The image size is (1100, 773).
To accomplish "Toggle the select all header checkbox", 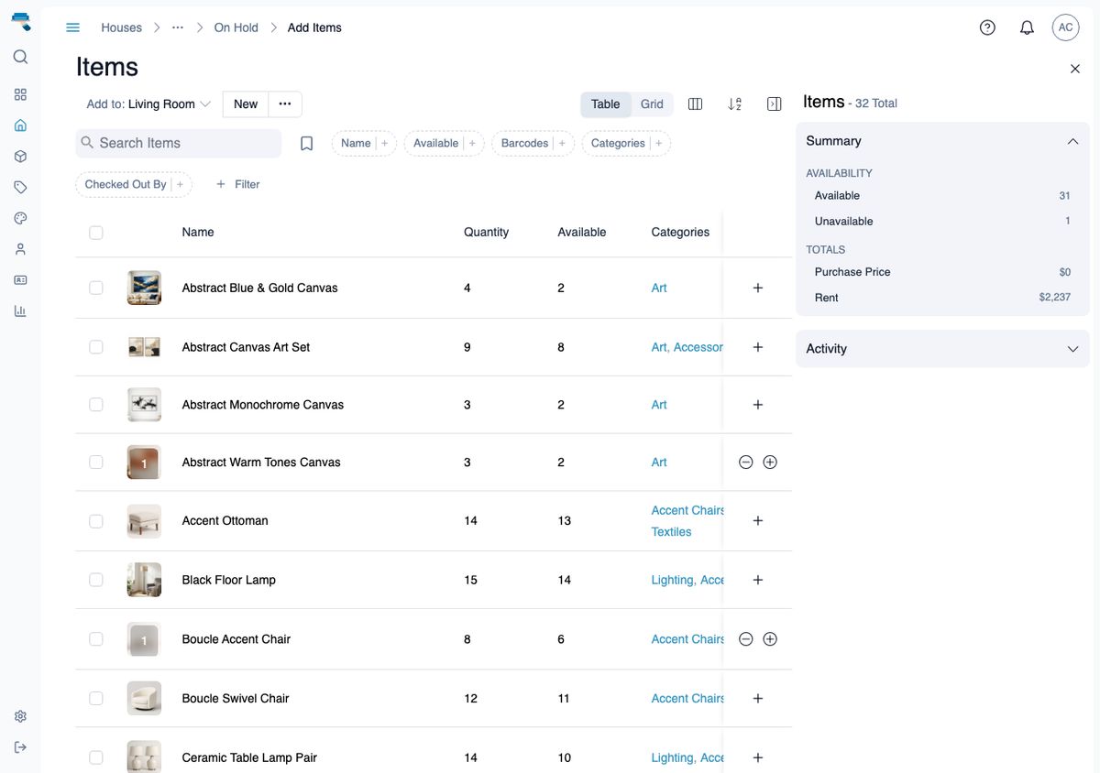I will point(96,233).
